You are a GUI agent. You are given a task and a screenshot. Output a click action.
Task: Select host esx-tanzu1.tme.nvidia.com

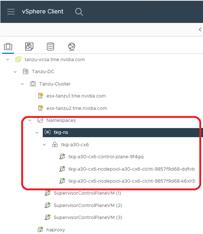(x=76, y=96)
